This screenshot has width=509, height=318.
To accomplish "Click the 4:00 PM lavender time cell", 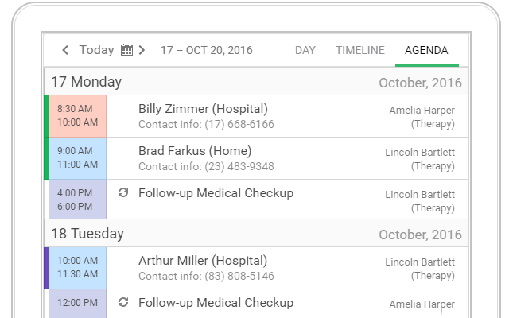I will click(76, 200).
